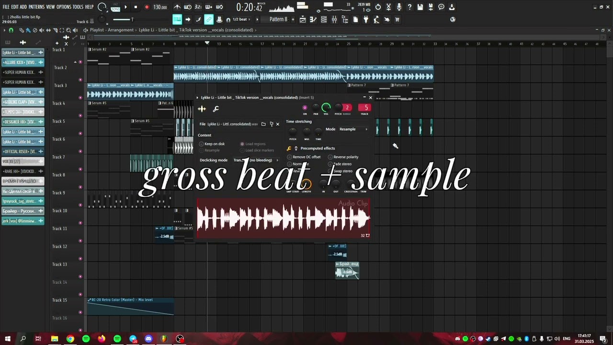
Task: Select GODLIKE CLAP clip in picker
Action: point(23,102)
